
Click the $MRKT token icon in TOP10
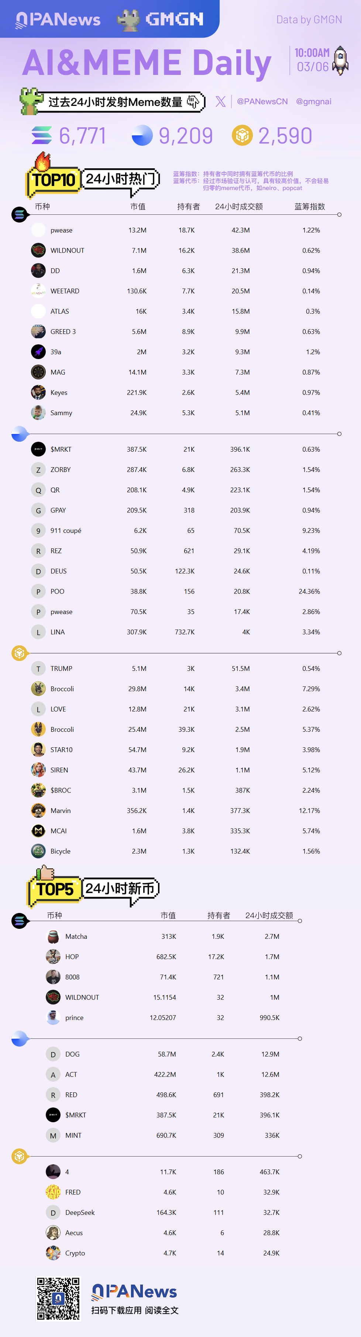tap(38, 449)
